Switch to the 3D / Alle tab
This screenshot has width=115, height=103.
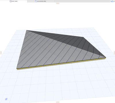pos(14,1)
